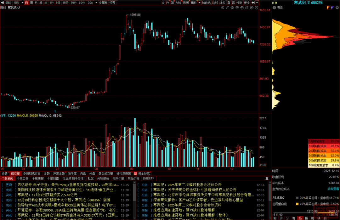
Task: Switch to the 个股公告 tab
Action: pos(22,178)
